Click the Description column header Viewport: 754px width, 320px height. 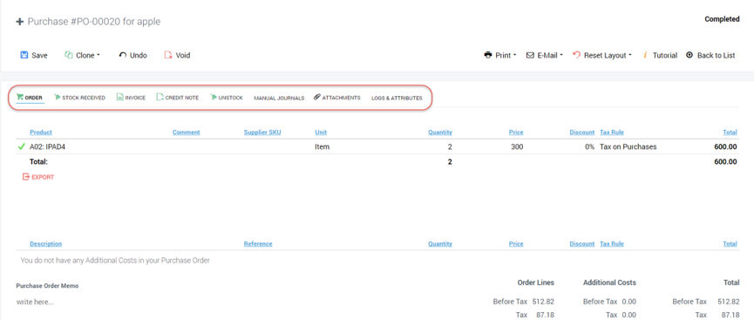pos(45,244)
